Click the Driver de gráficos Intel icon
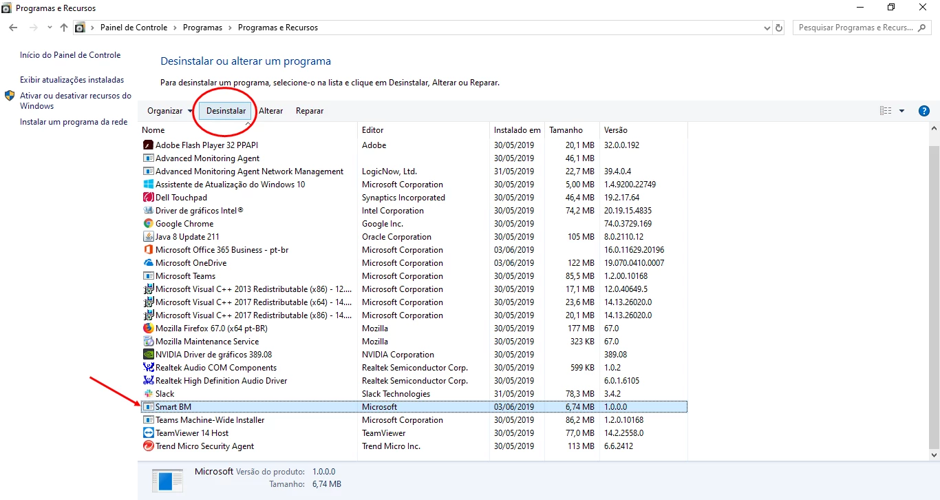The height and width of the screenshot is (500, 940). tap(148, 211)
